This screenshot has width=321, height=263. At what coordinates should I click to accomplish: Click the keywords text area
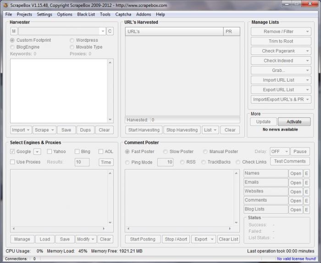click(x=59, y=91)
